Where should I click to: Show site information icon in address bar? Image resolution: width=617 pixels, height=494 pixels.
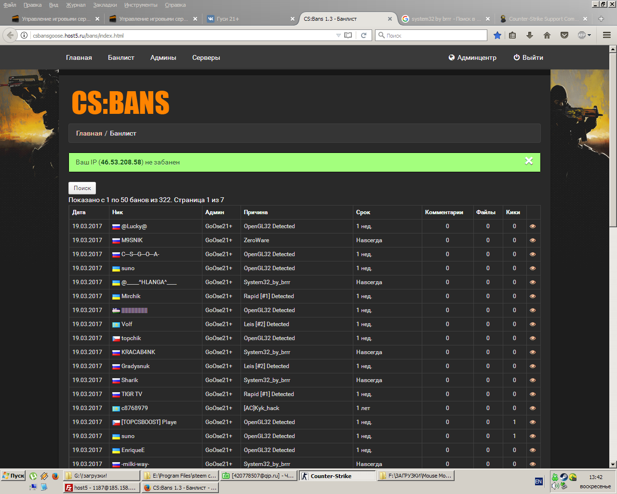[24, 35]
